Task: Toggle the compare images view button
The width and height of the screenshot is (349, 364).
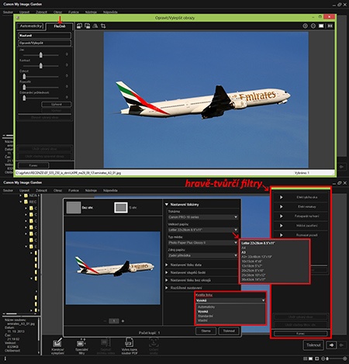Action: click(330, 26)
